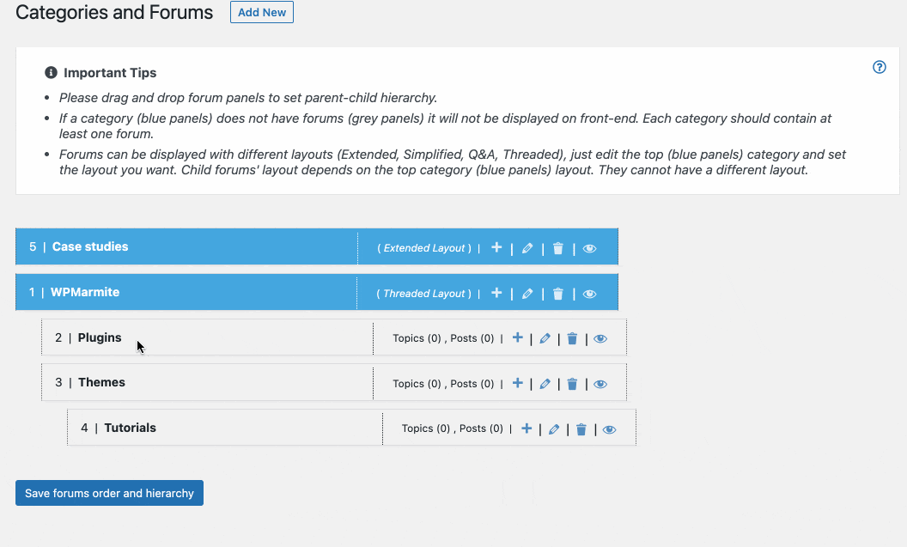Trash the Plugins forum
Viewport: 907px width, 547px height.
(572, 338)
